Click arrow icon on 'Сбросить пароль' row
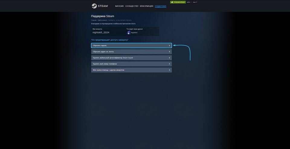The width and height of the screenshot is (290, 149). click(169, 46)
